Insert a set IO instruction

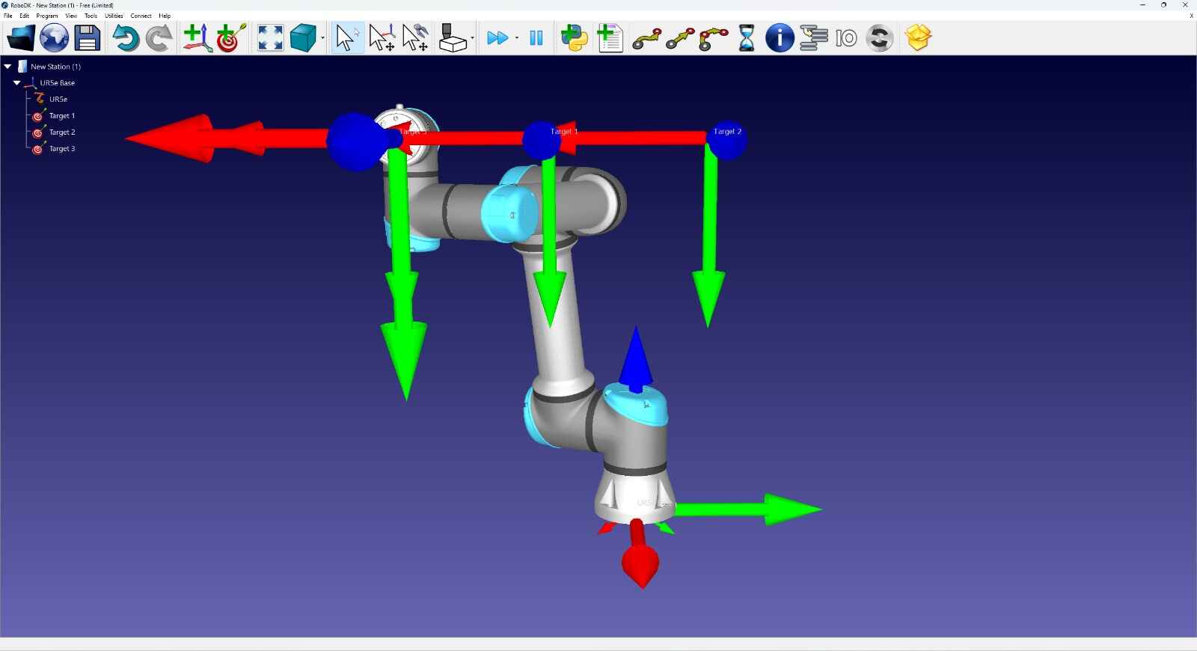coord(846,38)
